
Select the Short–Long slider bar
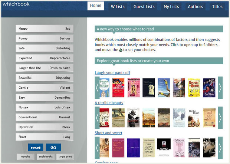pos(44,137)
